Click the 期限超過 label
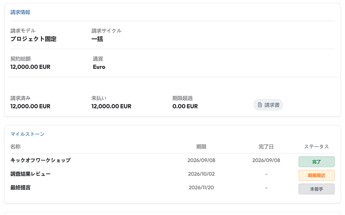Viewport: 345px width, 215px height. pyautogui.click(x=182, y=98)
